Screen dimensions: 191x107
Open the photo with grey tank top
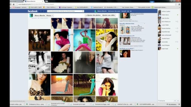pos(107,62)
